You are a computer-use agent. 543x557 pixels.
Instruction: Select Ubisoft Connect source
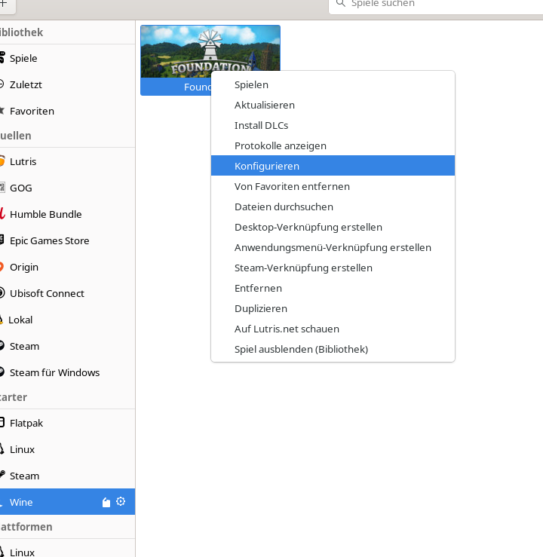[68, 293]
